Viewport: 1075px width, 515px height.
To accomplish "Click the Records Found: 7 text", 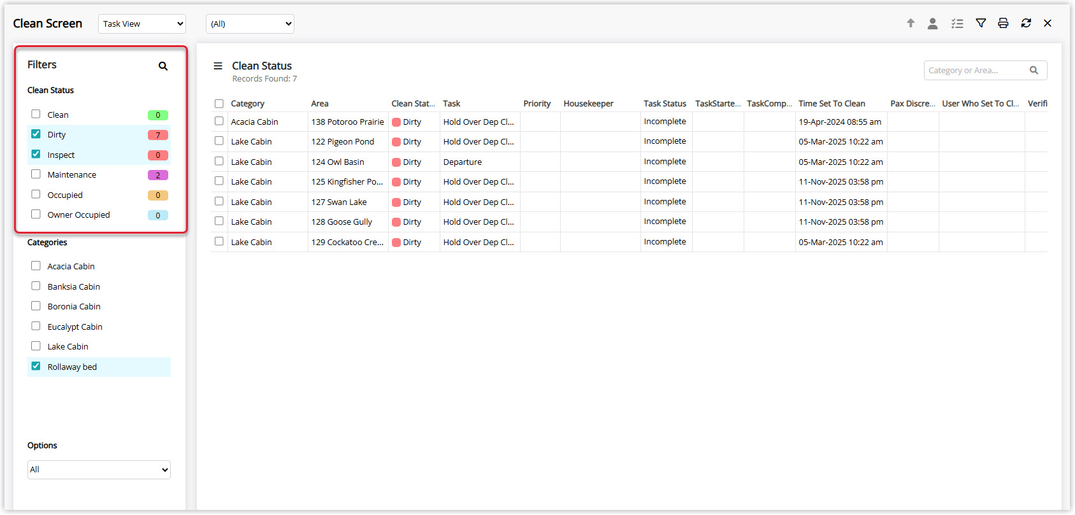I will pos(264,79).
